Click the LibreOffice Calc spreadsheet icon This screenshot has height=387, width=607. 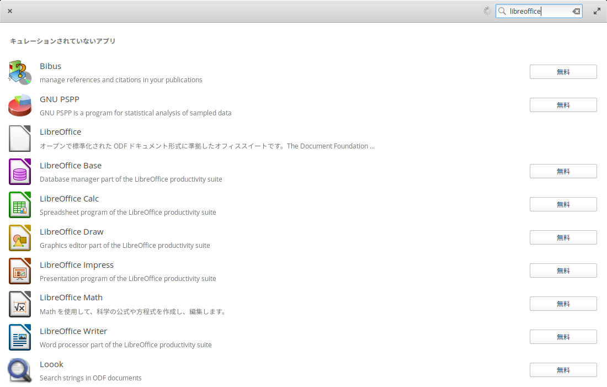coord(20,204)
